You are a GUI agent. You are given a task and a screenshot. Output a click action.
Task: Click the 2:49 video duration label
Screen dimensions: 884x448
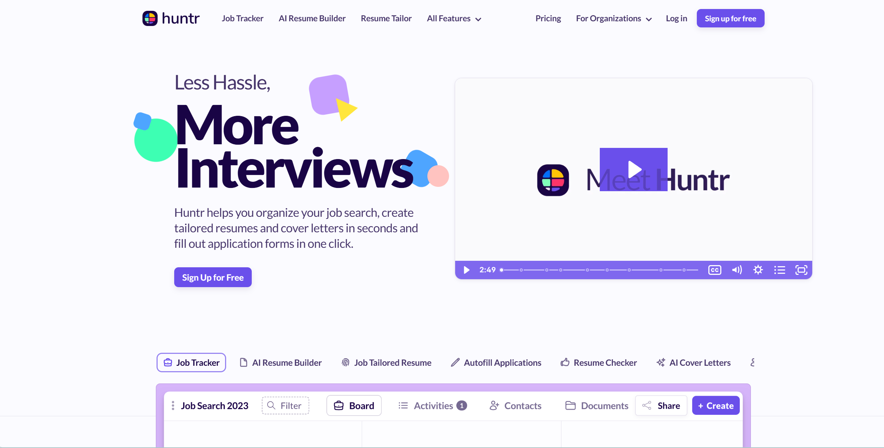pos(487,270)
